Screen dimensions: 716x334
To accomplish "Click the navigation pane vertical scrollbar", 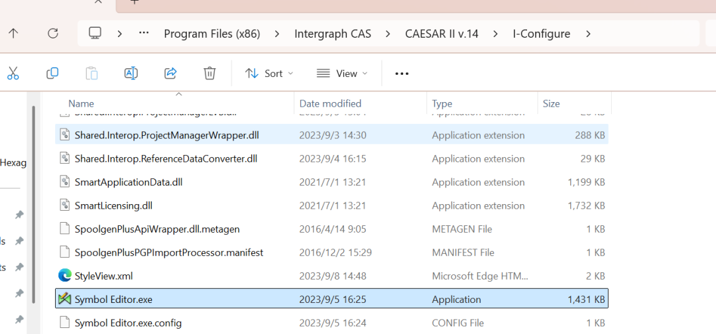I will pyautogui.click(x=33, y=205).
